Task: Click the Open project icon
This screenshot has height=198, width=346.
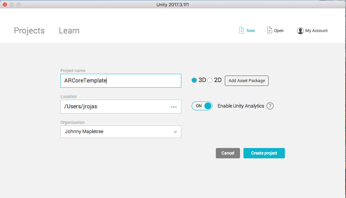Action: (270, 30)
